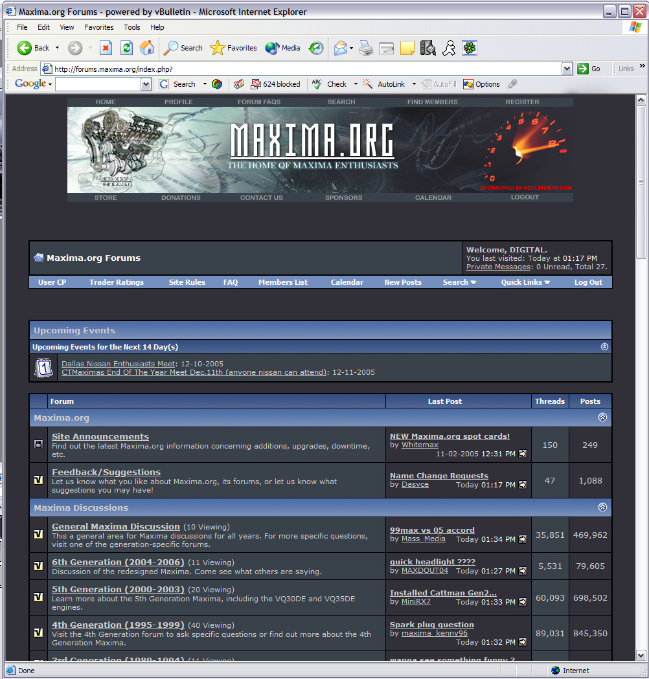Refresh the page with green arrows icon

[x=126, y=48]
